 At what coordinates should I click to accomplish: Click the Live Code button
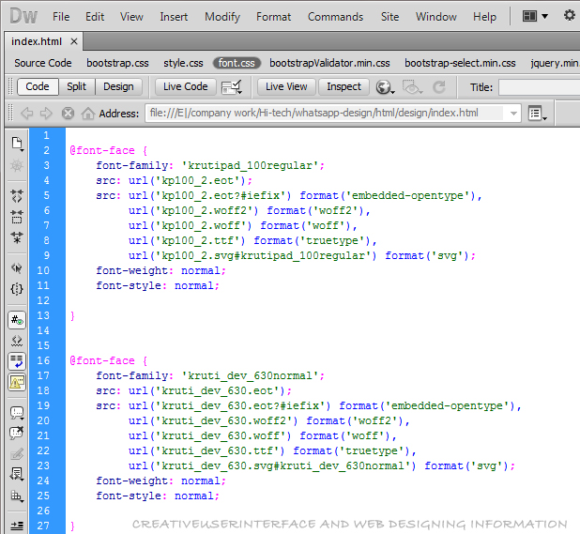(x=185, y=86)
